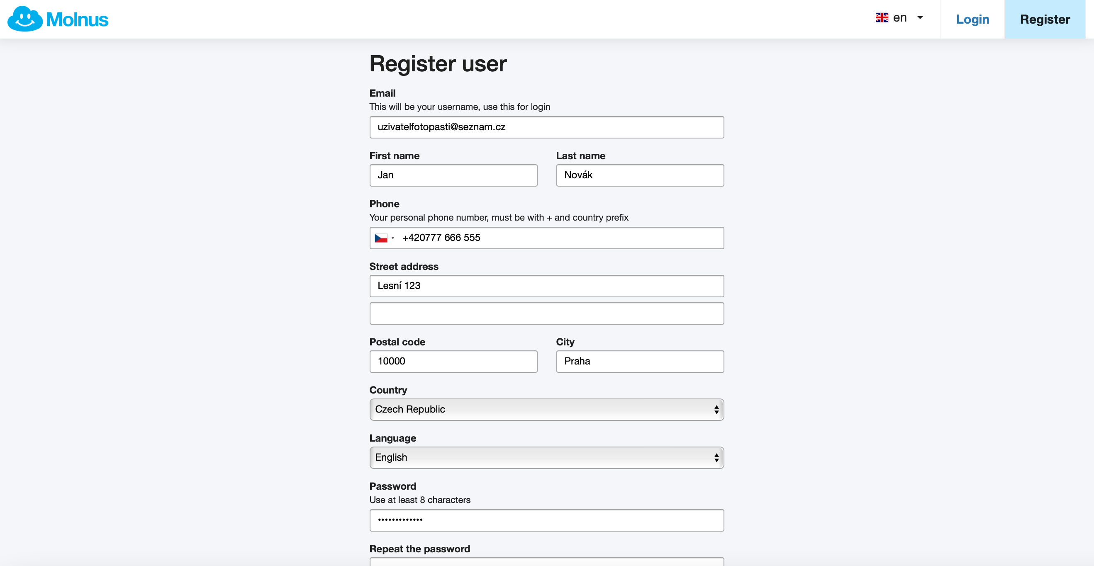
Task: Click the Molnus brand name text
Action: tap(77, 19)
